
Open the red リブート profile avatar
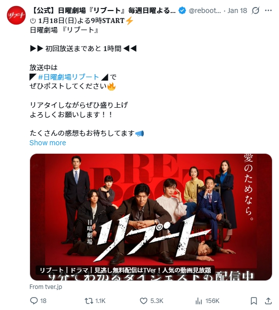(16, 15)
